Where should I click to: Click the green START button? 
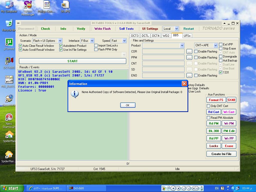72,61
